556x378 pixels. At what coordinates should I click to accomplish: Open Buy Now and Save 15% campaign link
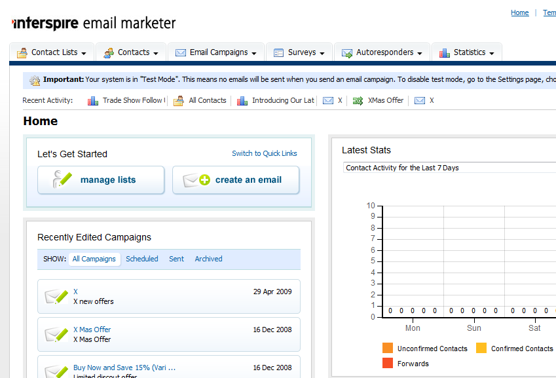[x=124, y=368]
